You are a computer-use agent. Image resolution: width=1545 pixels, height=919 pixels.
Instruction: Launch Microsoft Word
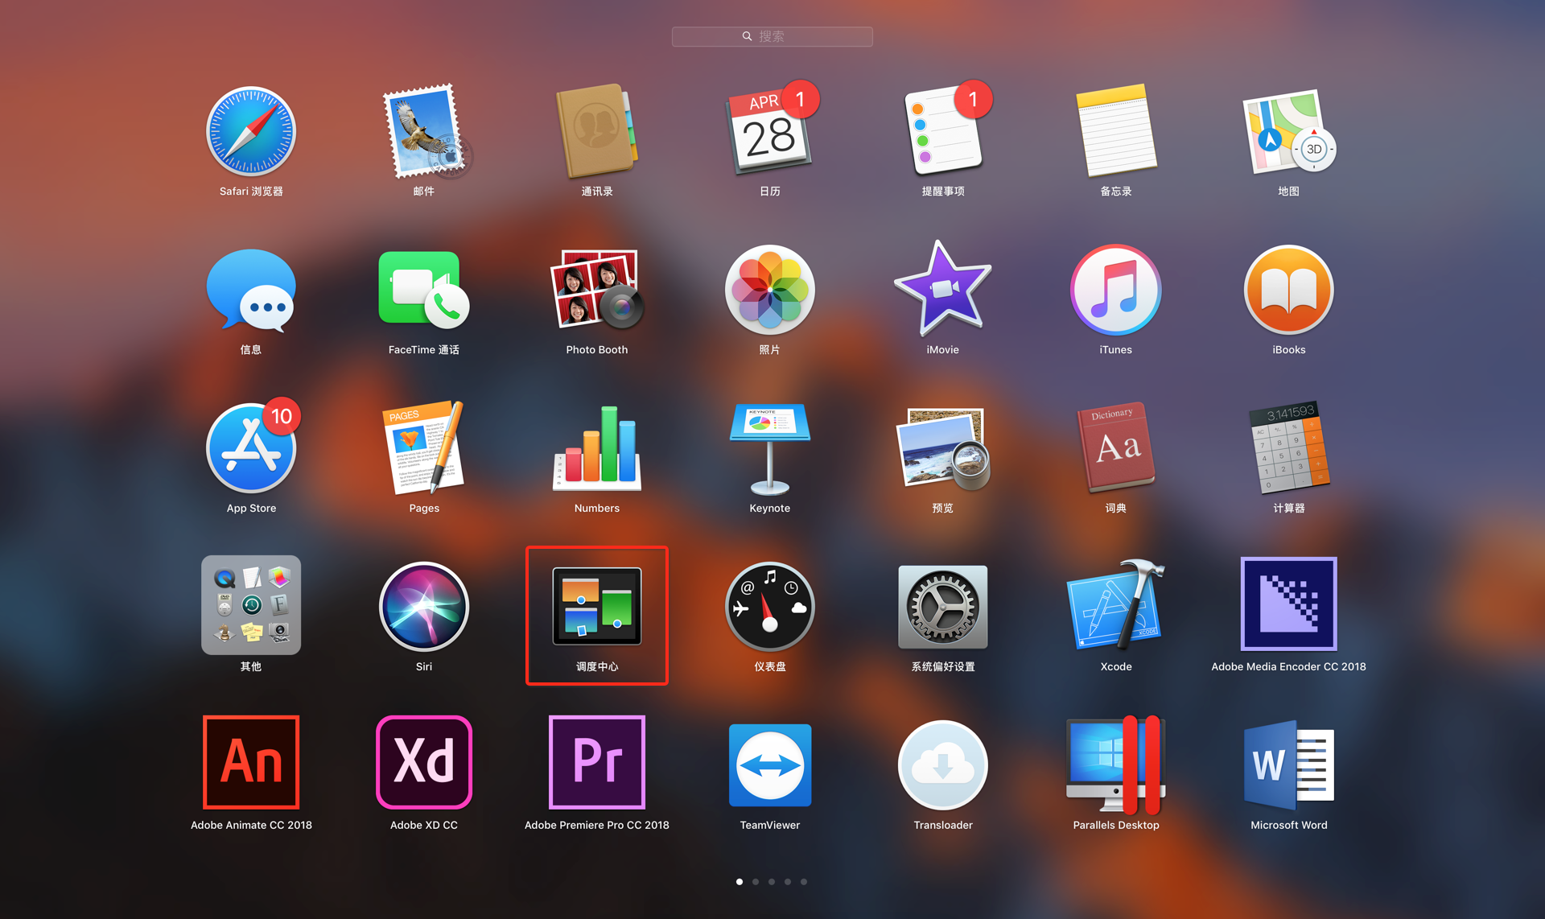pyautogui.click(x=1288, y=764)
